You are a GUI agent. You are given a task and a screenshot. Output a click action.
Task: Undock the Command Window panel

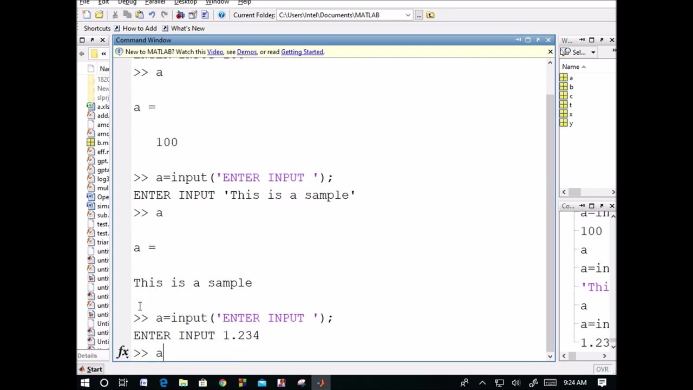(538, 40)
